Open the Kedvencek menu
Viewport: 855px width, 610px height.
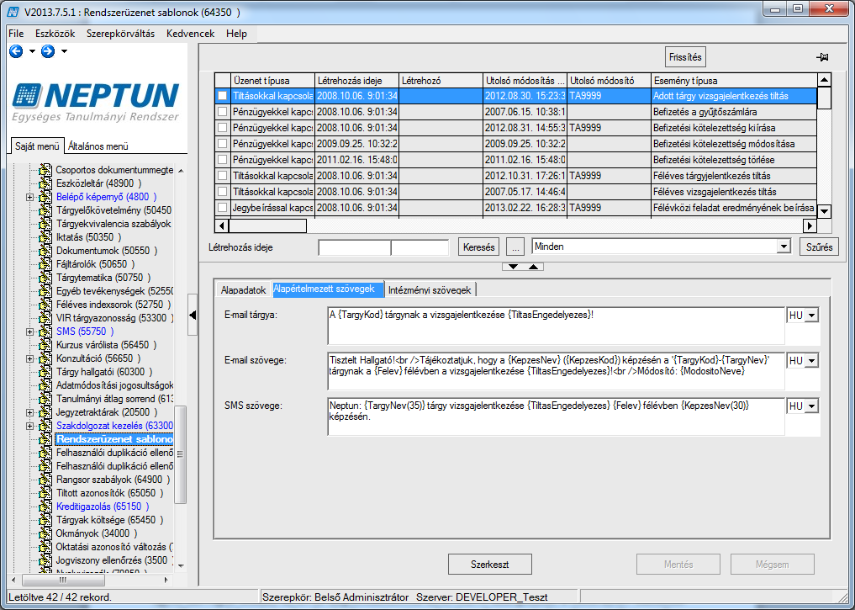(190, 34)
